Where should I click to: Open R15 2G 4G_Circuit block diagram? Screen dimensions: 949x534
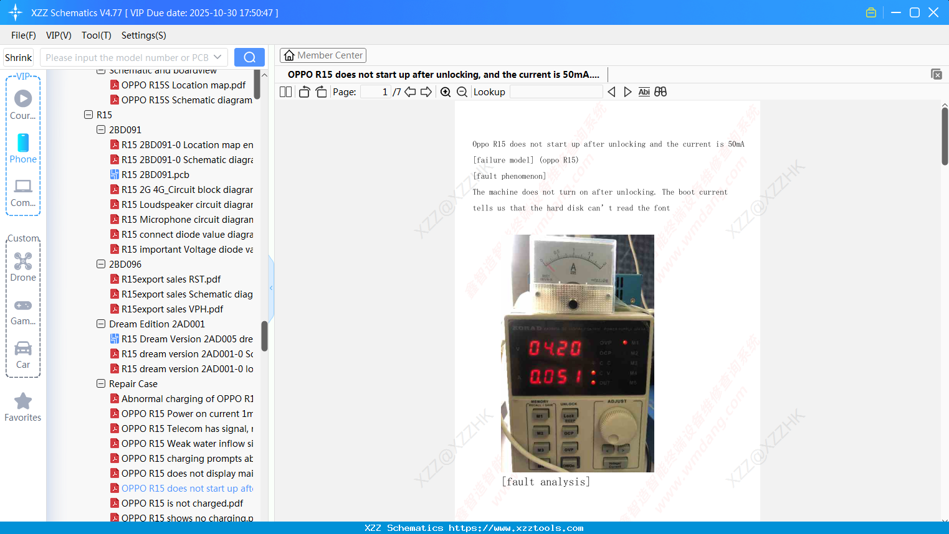(x=181, y=190)
